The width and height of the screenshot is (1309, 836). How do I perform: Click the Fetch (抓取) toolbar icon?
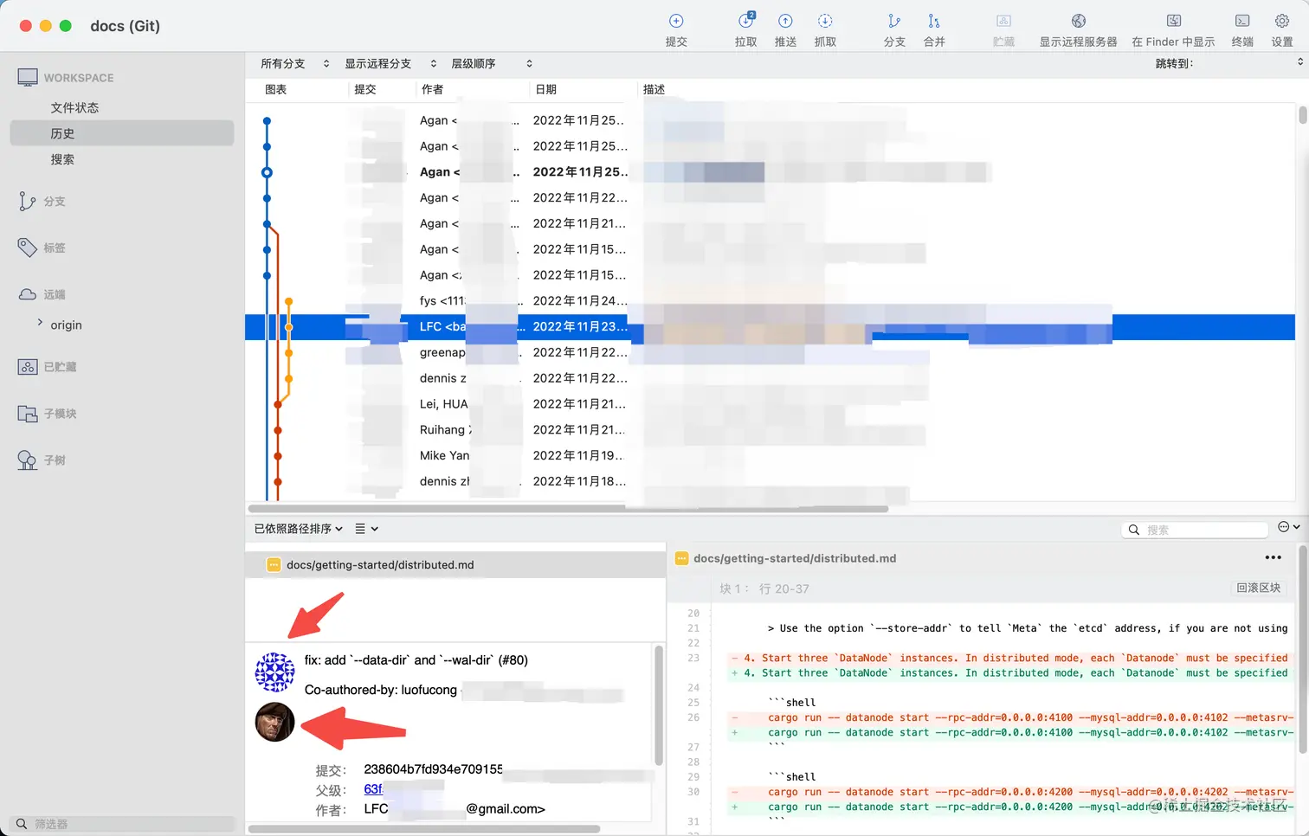tap(825, 21)
